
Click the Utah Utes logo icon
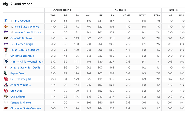tap(6, 91)
